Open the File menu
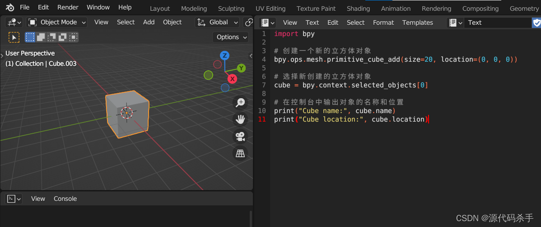The height and width of the screenshot is (227, 541). pos(24,7)
